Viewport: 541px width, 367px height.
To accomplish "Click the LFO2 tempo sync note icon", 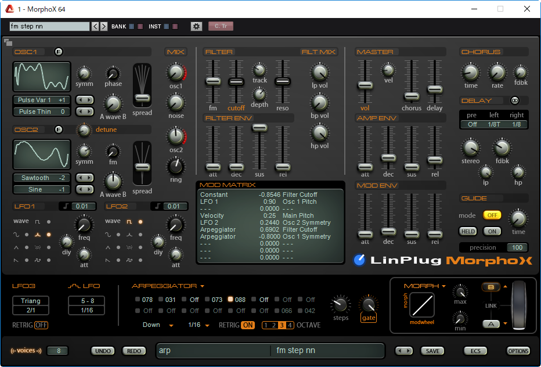I will pyautogui.click(x=157, y=206).
